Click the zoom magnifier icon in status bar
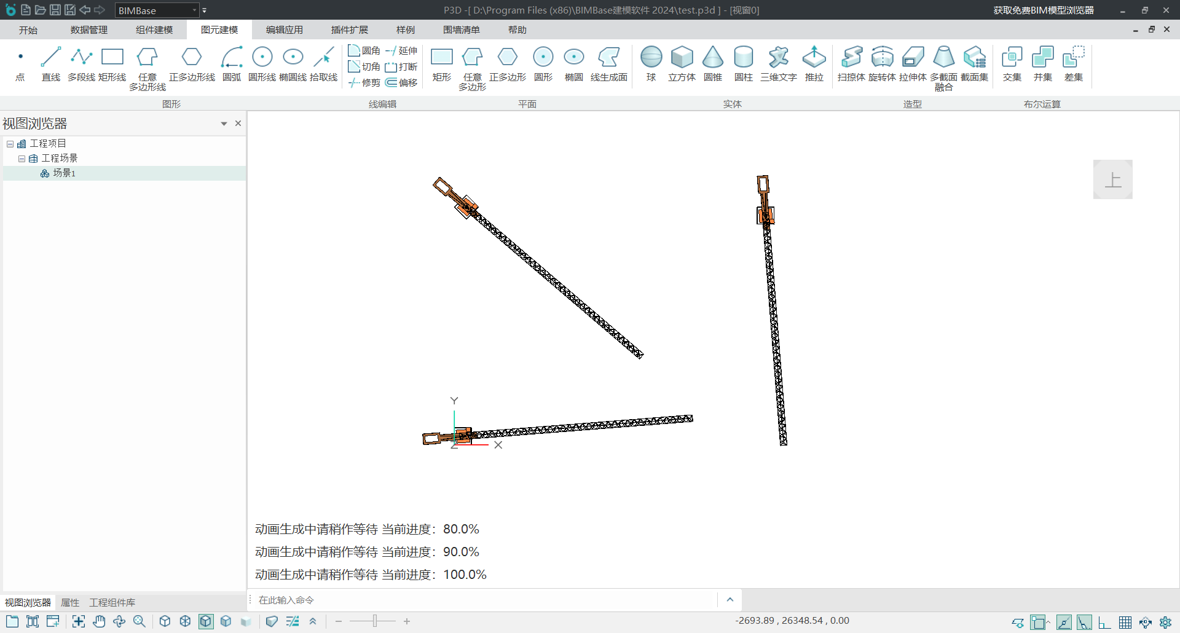Screen dimensions: 1180x633 (x=140, y=621)
